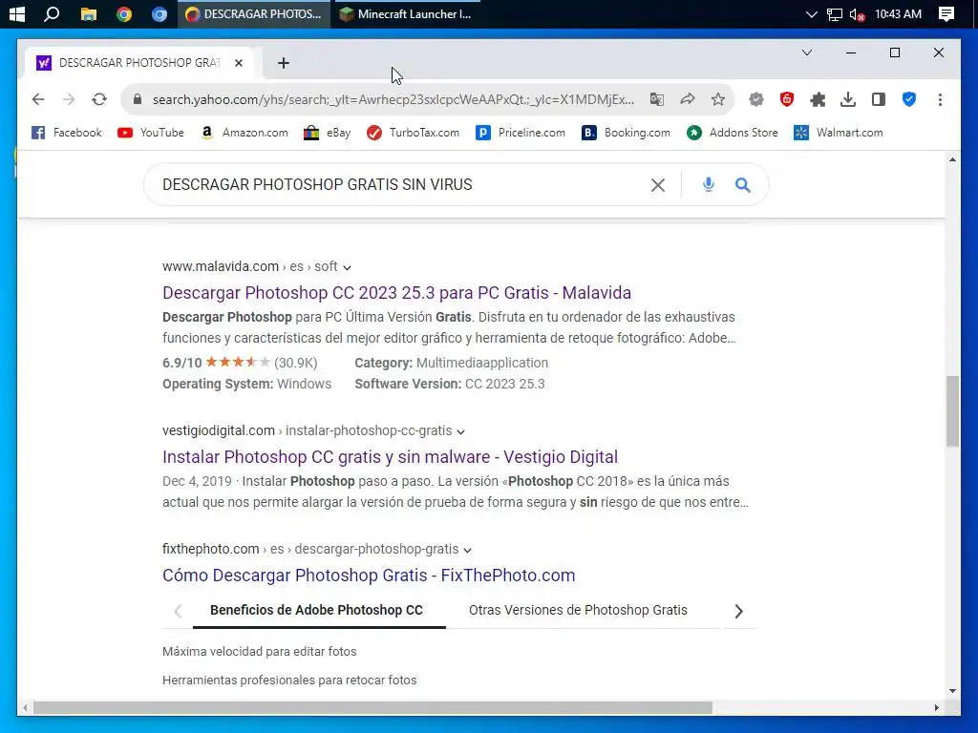Screen dimensions: 978x733
Task: Open the red shield extension icon
Action: tap(787, 99)
